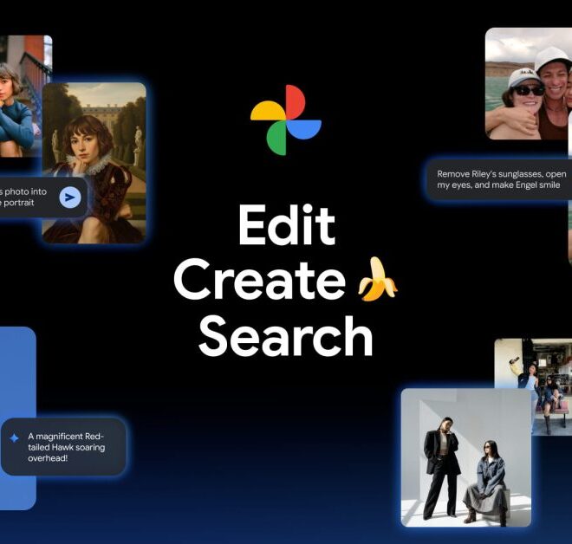Click the Google Photos pinwheel logo

(x=286, y=120)
